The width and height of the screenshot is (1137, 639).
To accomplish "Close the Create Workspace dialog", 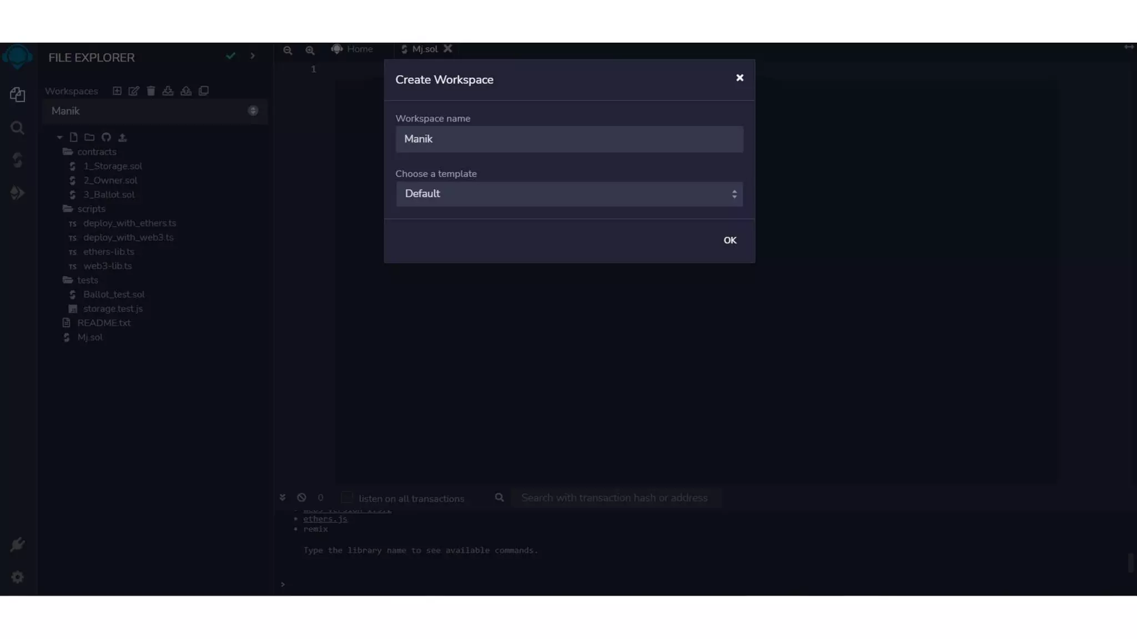I will coord(739,78).
